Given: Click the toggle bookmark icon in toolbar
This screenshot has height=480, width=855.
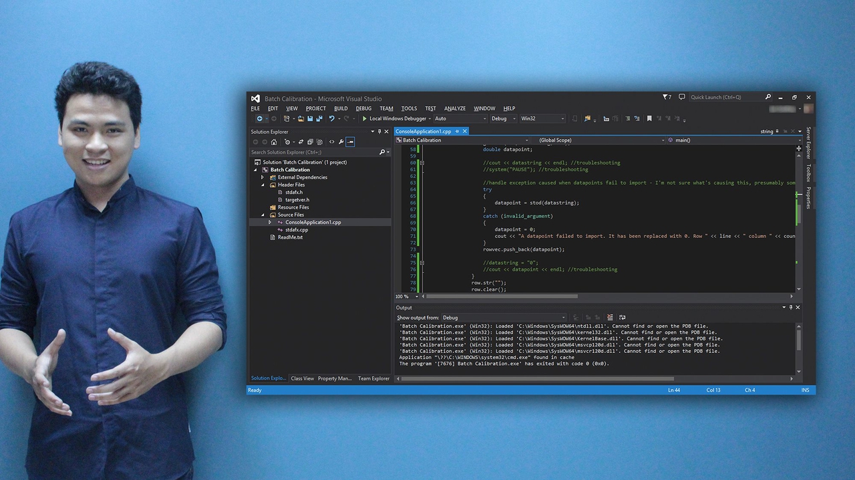Looking at the screenshot, I should (649, 118).
